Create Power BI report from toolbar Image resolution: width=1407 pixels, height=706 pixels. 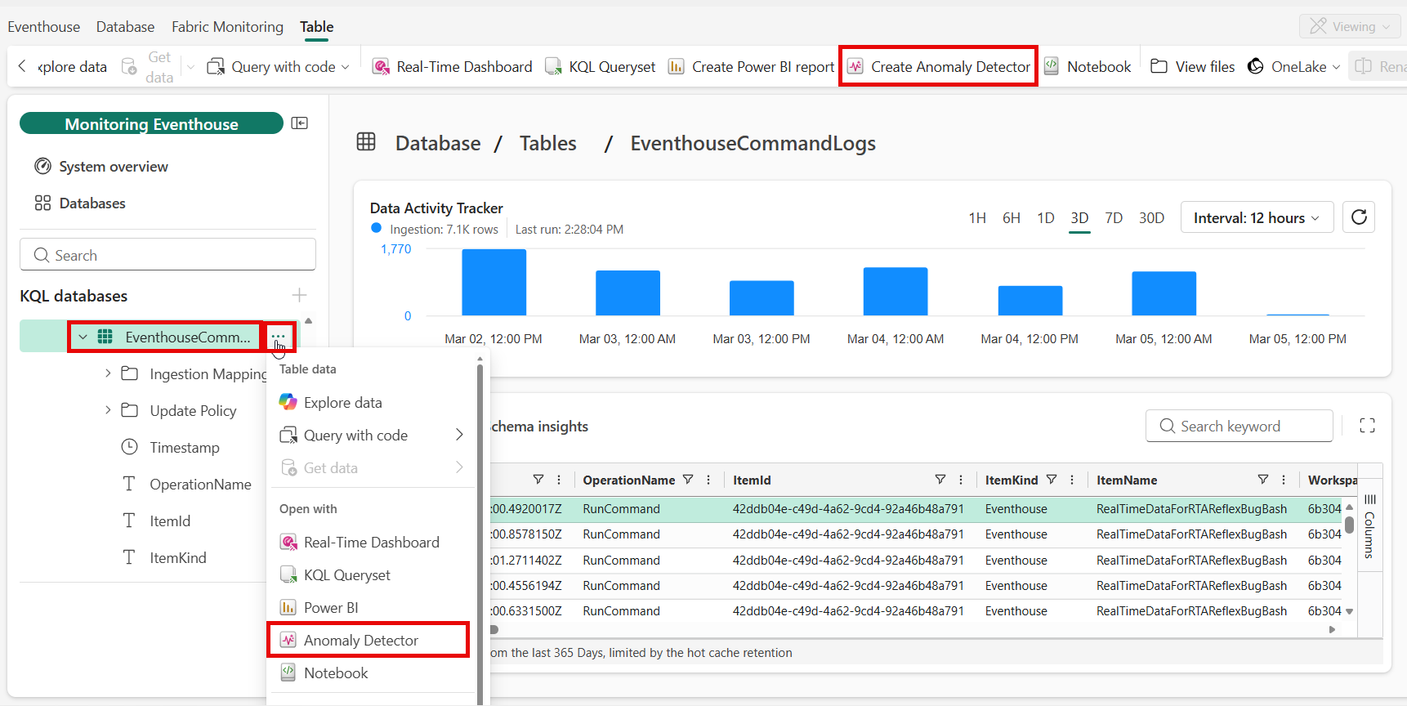[x=751, y=66]
